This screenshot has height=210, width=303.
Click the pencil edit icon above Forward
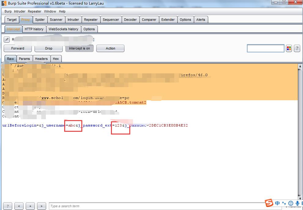point(7,39)
